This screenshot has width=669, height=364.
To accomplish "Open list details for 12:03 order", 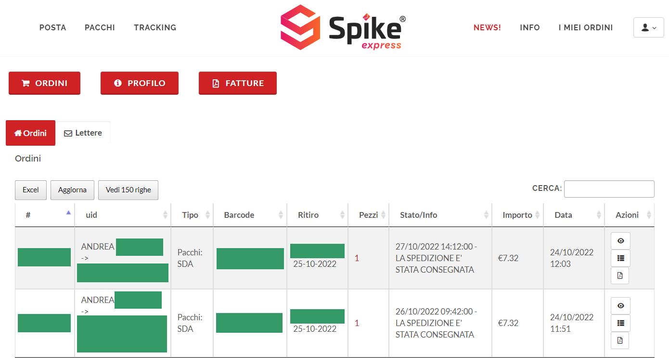I will 620,258.
